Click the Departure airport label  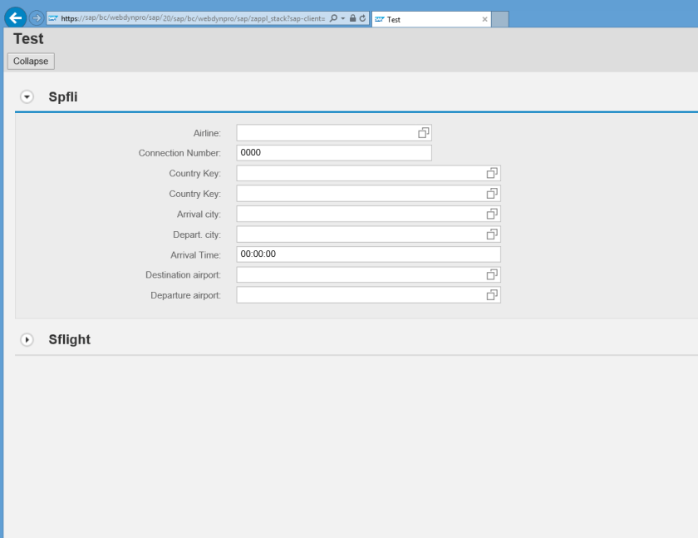click(185, 295)
